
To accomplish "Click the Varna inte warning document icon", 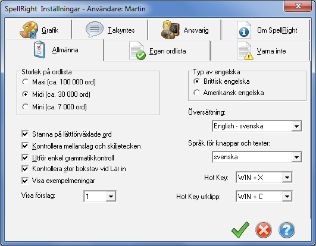I will (x=245, y=51).
